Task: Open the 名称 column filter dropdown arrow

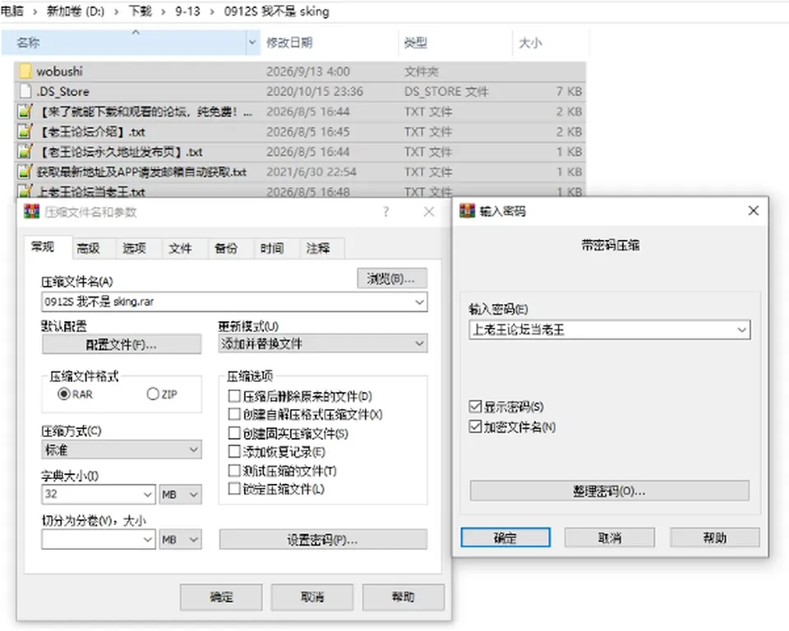Action: point(252,42)
